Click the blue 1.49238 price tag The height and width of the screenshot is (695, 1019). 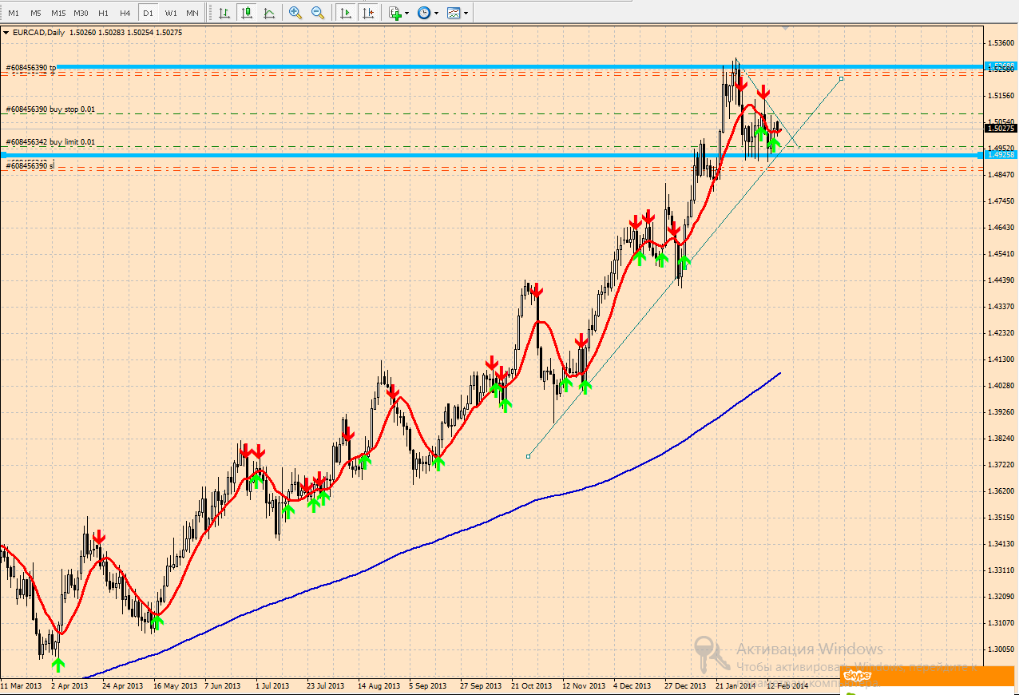1001,154
